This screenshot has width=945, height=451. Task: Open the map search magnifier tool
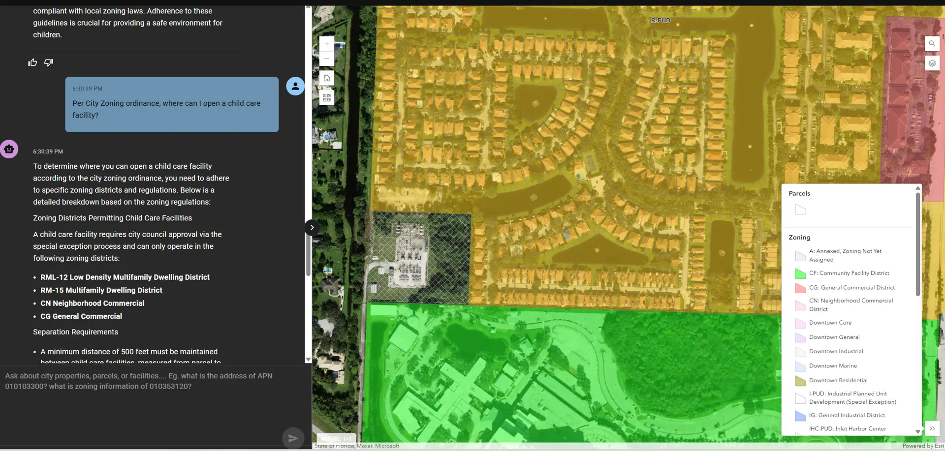tap(932, 43)
